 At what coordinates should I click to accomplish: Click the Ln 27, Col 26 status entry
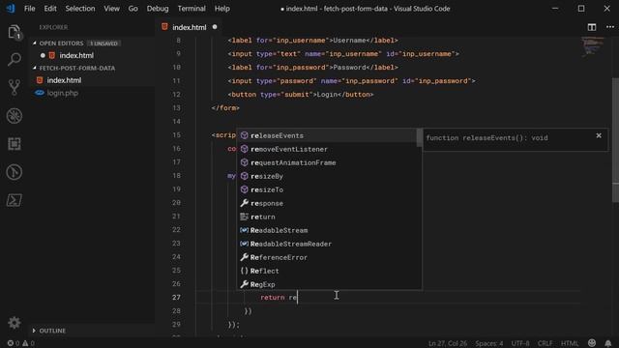(447, 343)
